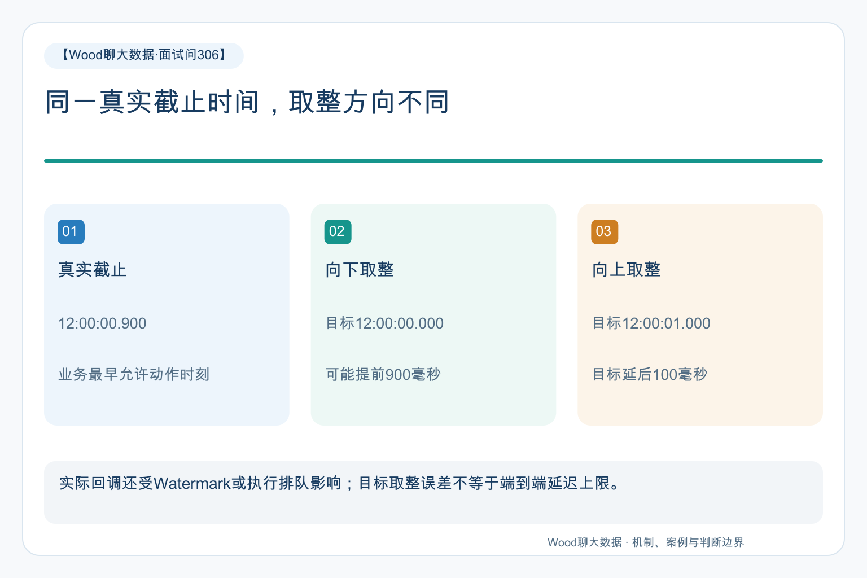Select the text 目标12:00:00.000

384,323
